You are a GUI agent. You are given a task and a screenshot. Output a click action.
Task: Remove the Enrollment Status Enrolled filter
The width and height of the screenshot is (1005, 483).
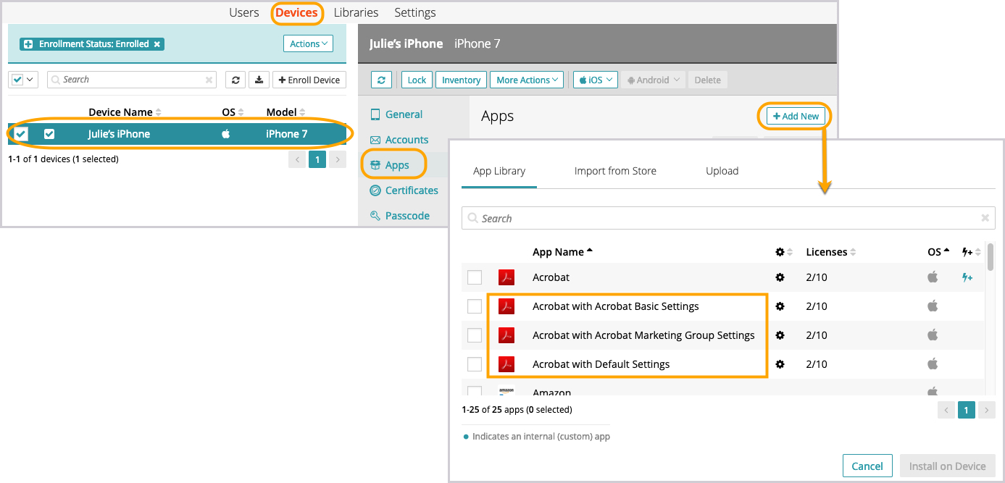tap(157, 44)
